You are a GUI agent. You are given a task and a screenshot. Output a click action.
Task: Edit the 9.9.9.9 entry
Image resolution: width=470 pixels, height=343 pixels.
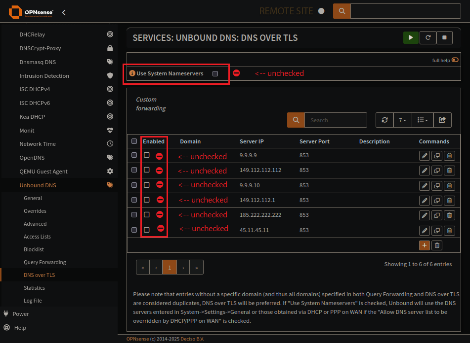click(425, 156)
